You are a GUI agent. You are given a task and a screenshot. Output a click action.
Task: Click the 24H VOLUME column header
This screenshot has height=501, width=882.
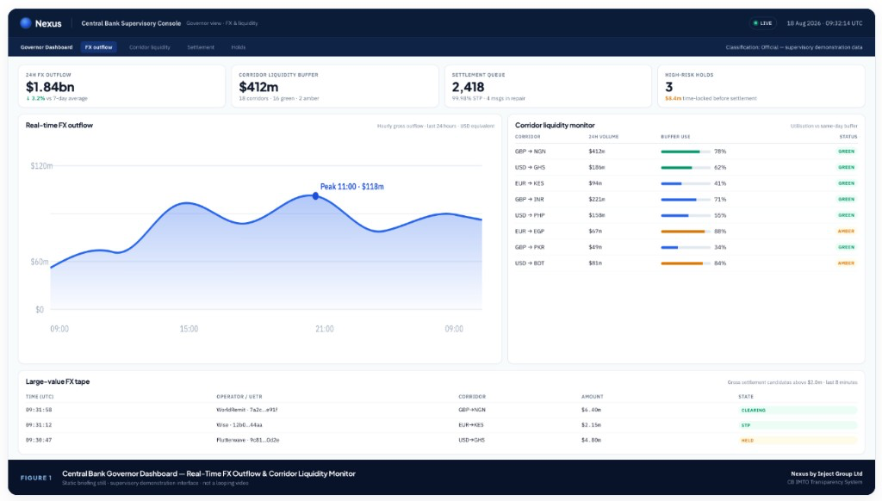pyautogui.click(x=604, y=137)
